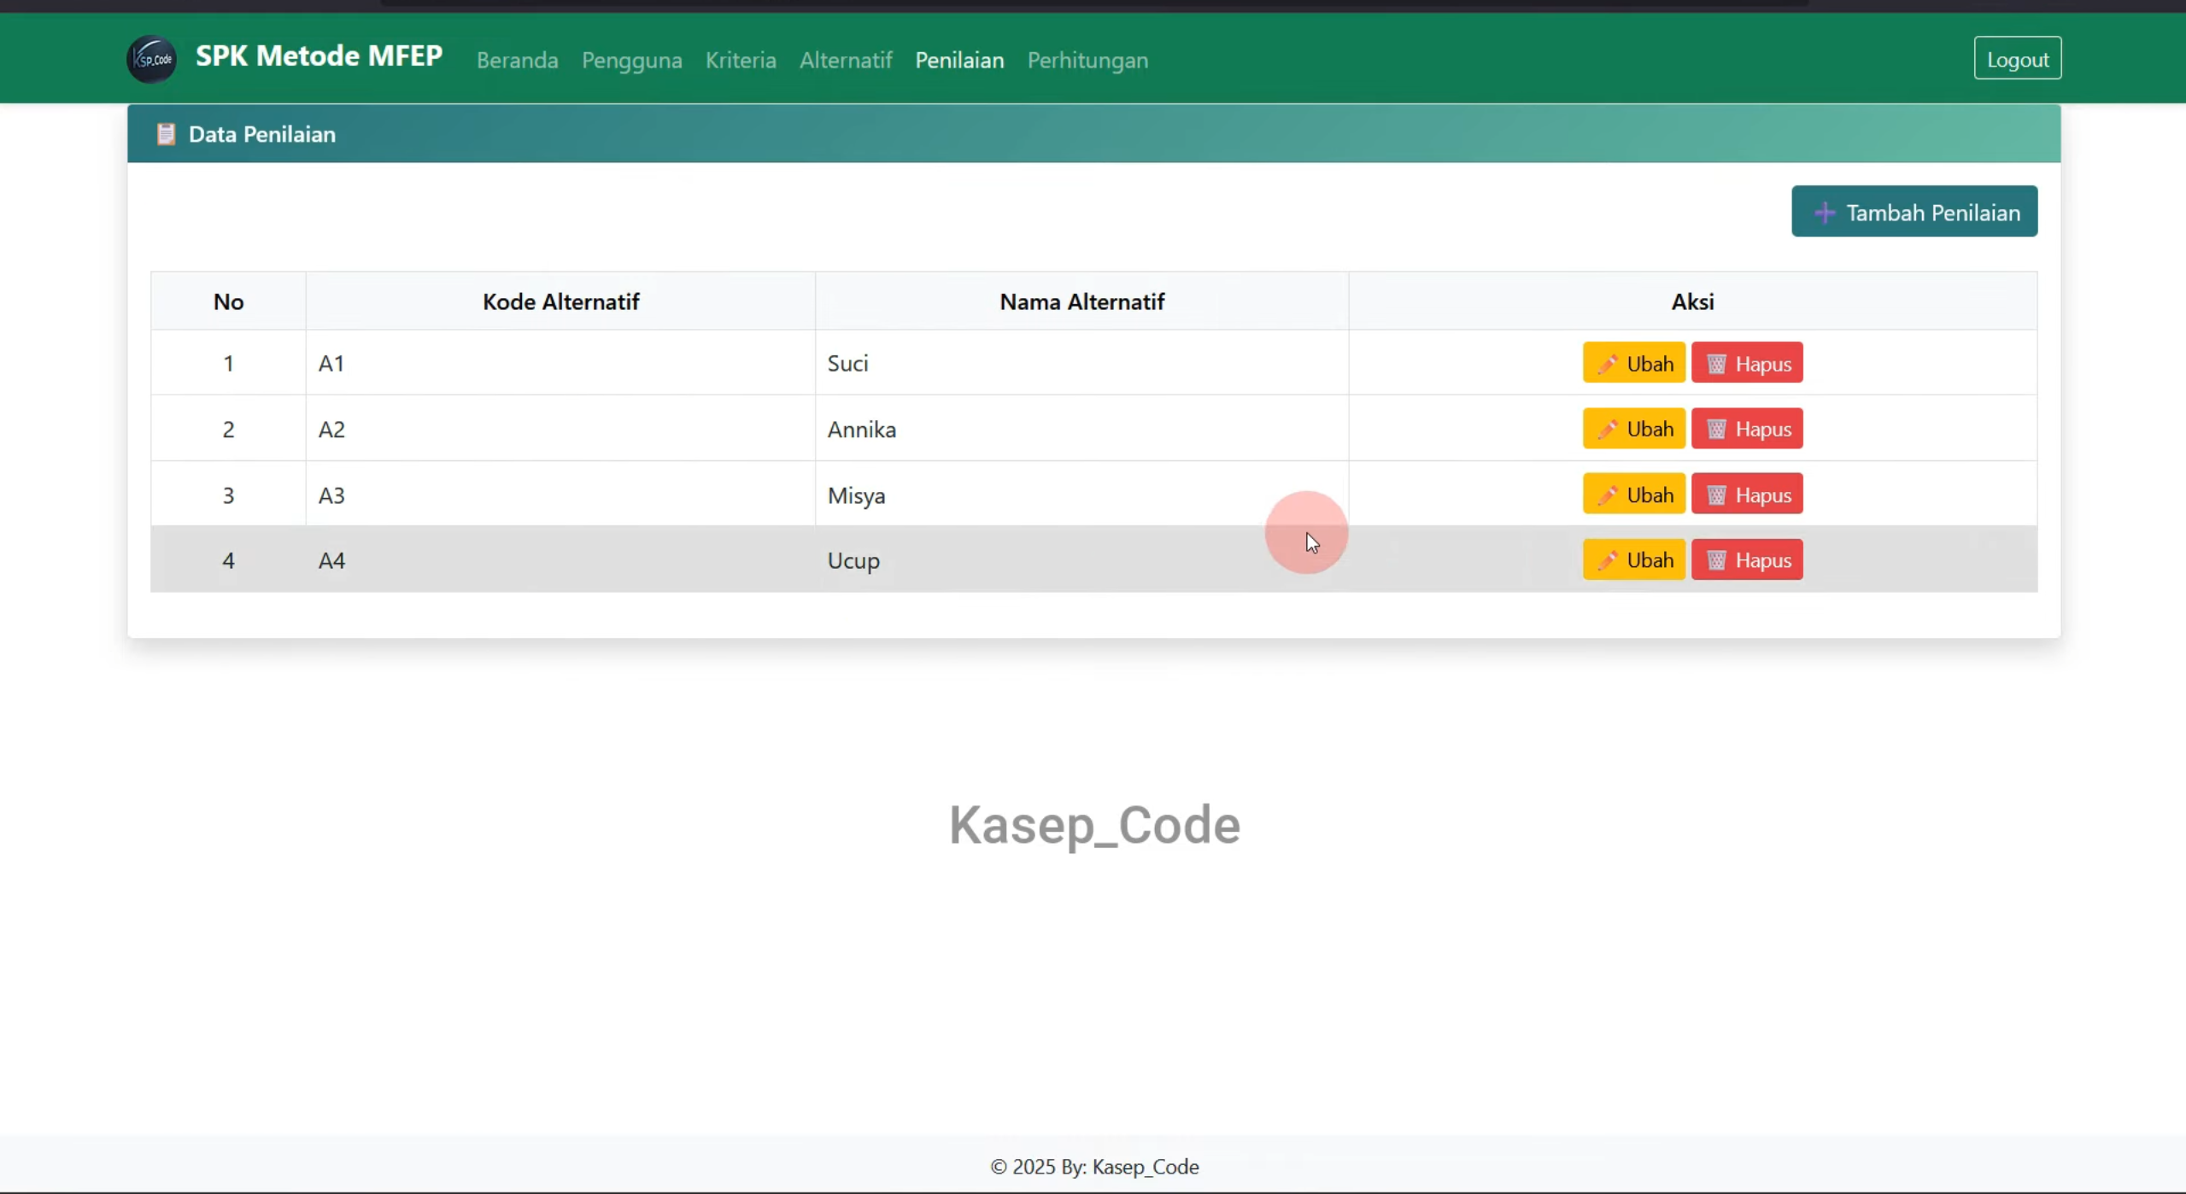2186x1194 pixels.
Task: Click the pencil icon in Ucup row
Action: pyautogui.click(x=1607, y=559)
